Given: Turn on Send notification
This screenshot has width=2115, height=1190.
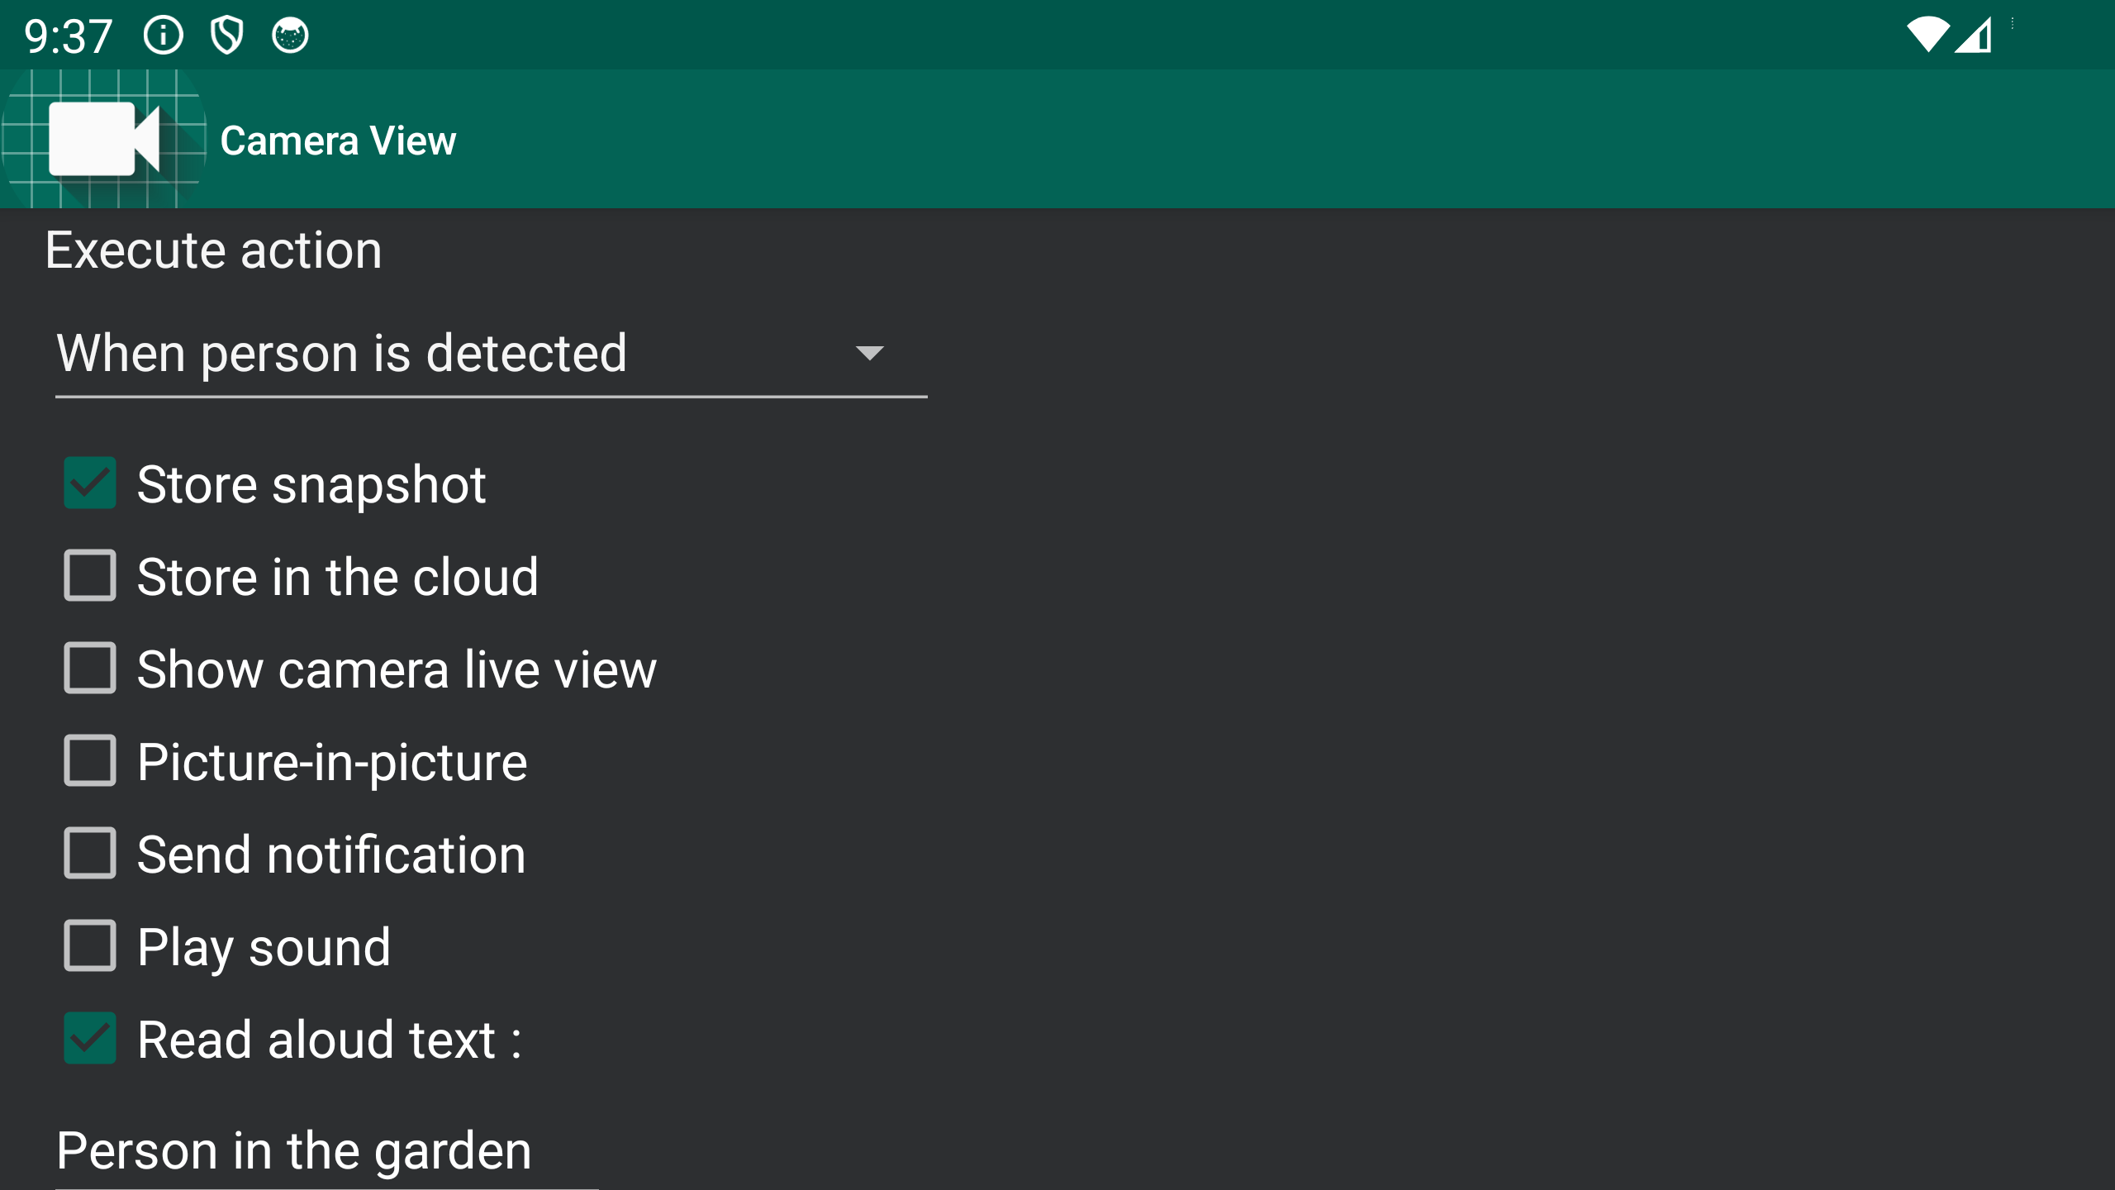Looking at the screenshot, I should (90, 854).
